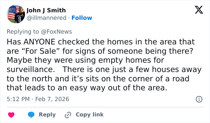This screenshot has width=210, height=123.
Task: Click the Feb 7, 2026 date
Action: point(52,99)
